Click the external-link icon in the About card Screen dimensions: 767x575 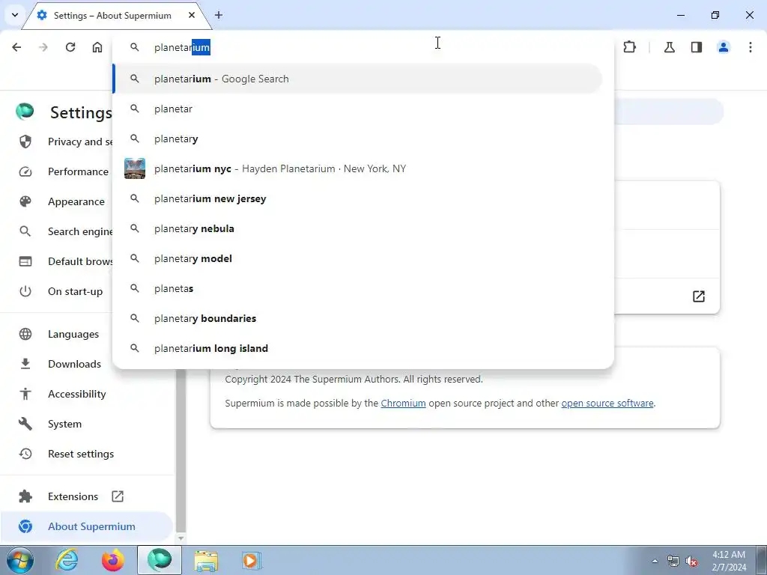(x=699, y=296)
